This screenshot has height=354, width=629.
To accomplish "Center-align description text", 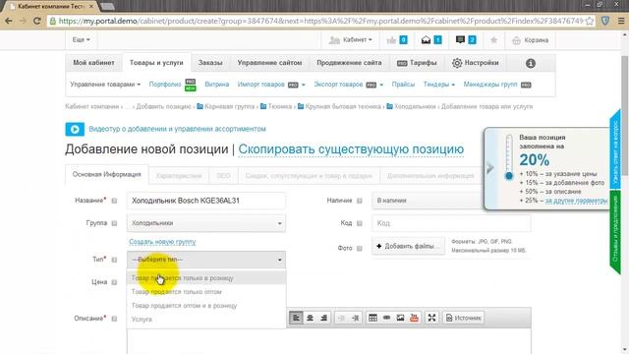I will coord(310,318).
